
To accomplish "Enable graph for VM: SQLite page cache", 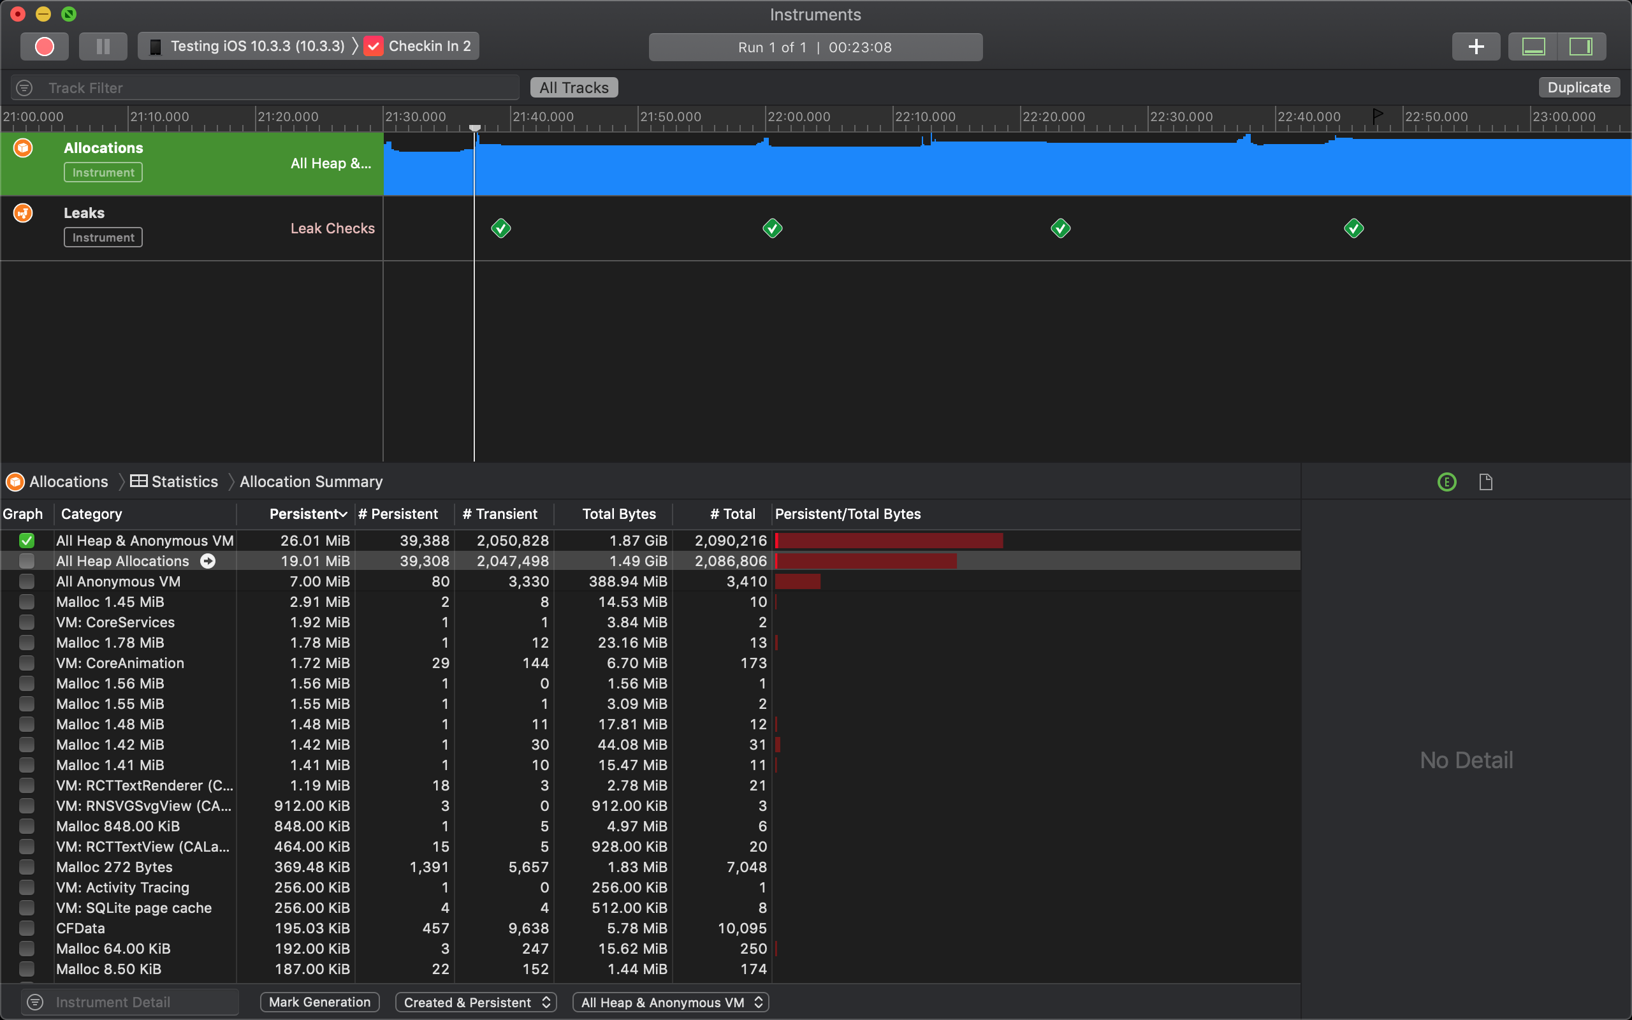I will point(27,908).
